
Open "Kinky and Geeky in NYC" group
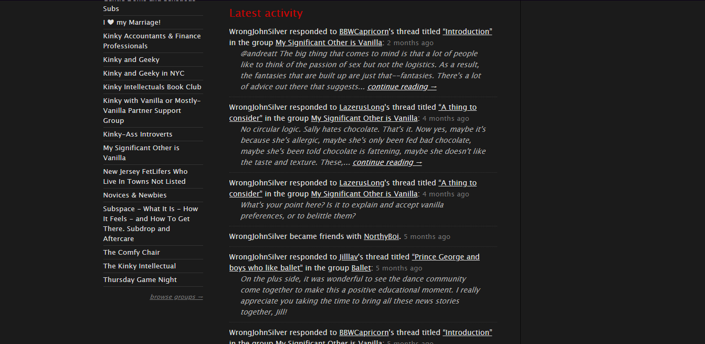pyautogui.click(x=144, y=74)
